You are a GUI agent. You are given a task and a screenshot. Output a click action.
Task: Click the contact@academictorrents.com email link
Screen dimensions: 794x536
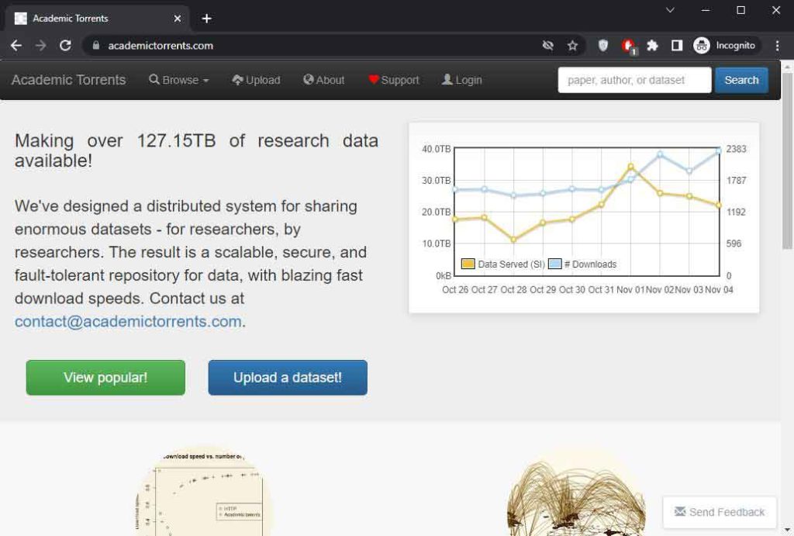pyautogui.click(x=128, y=321)
